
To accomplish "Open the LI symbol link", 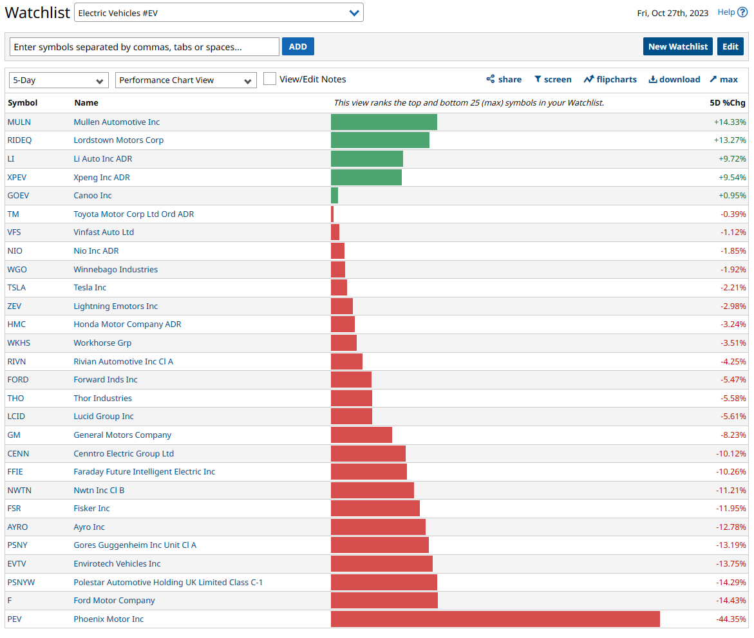I will [x=10, y=158].
